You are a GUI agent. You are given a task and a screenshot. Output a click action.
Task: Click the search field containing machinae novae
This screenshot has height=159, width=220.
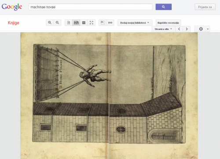[91, 7]
